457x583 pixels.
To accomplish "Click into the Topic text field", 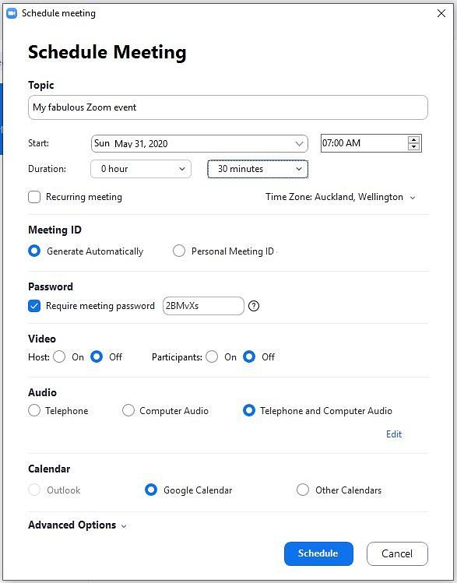I will (228, 107).
